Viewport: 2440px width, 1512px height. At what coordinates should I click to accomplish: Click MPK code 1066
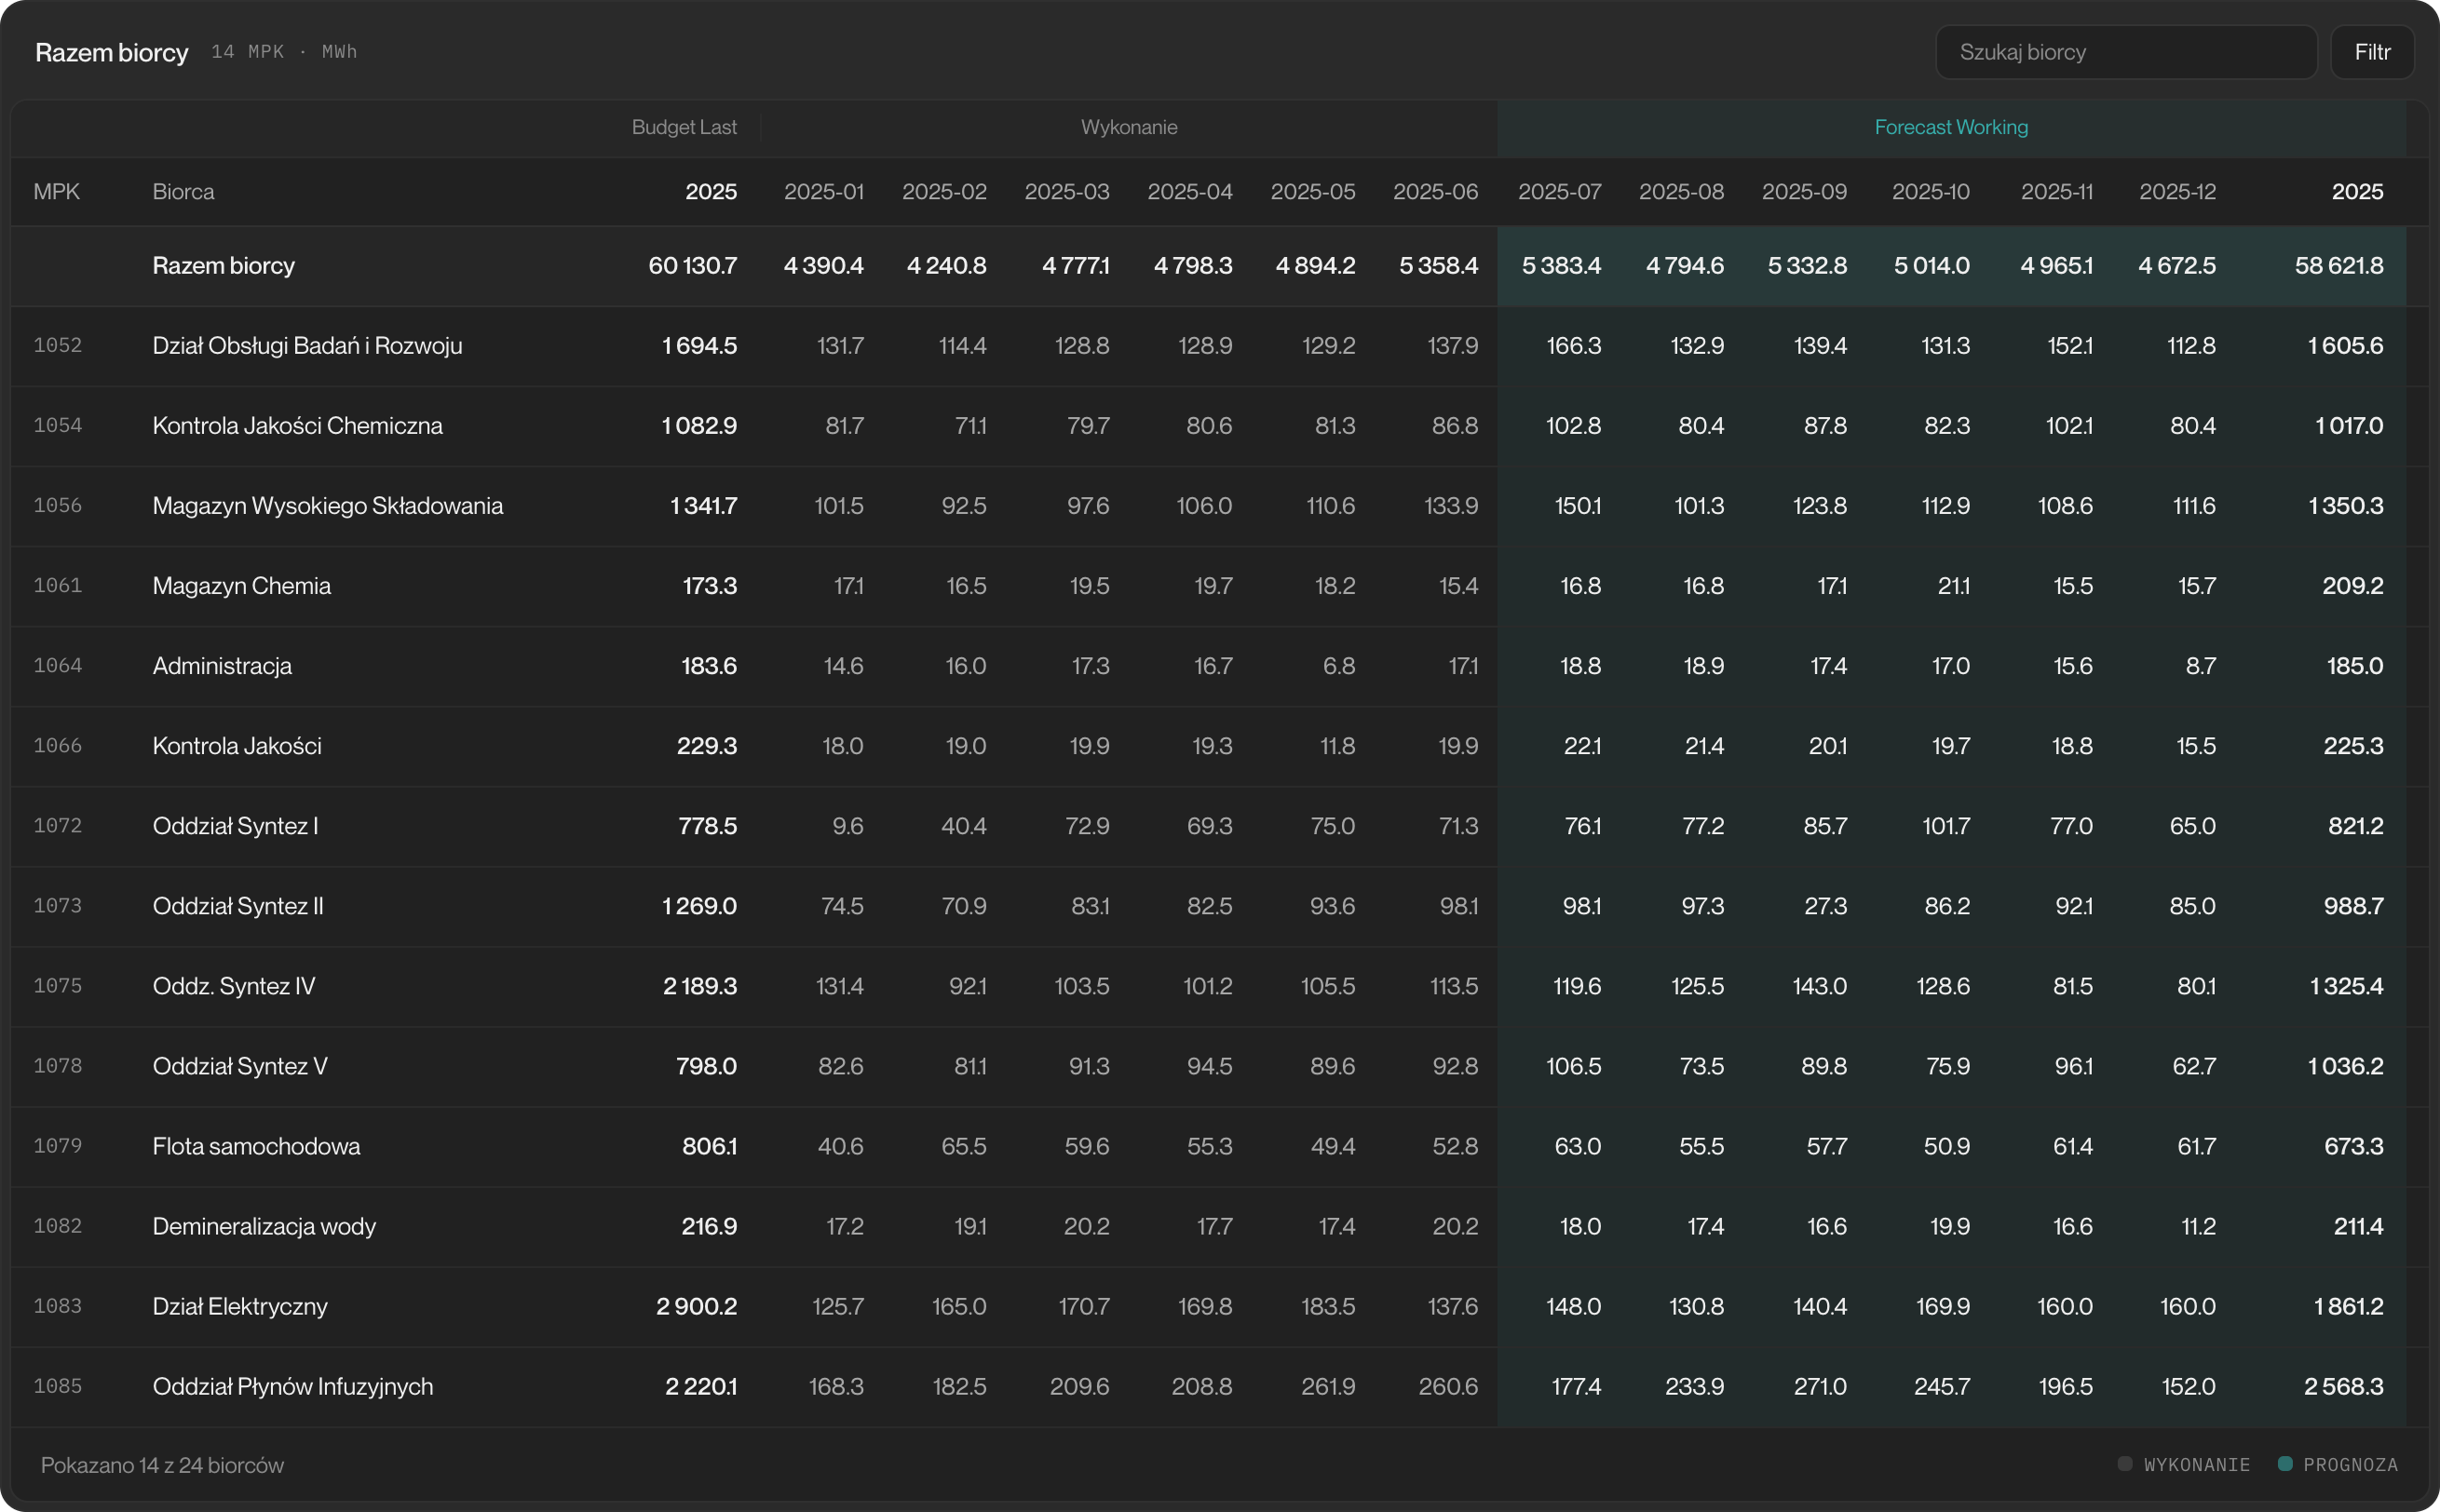(x=57, y=746)
